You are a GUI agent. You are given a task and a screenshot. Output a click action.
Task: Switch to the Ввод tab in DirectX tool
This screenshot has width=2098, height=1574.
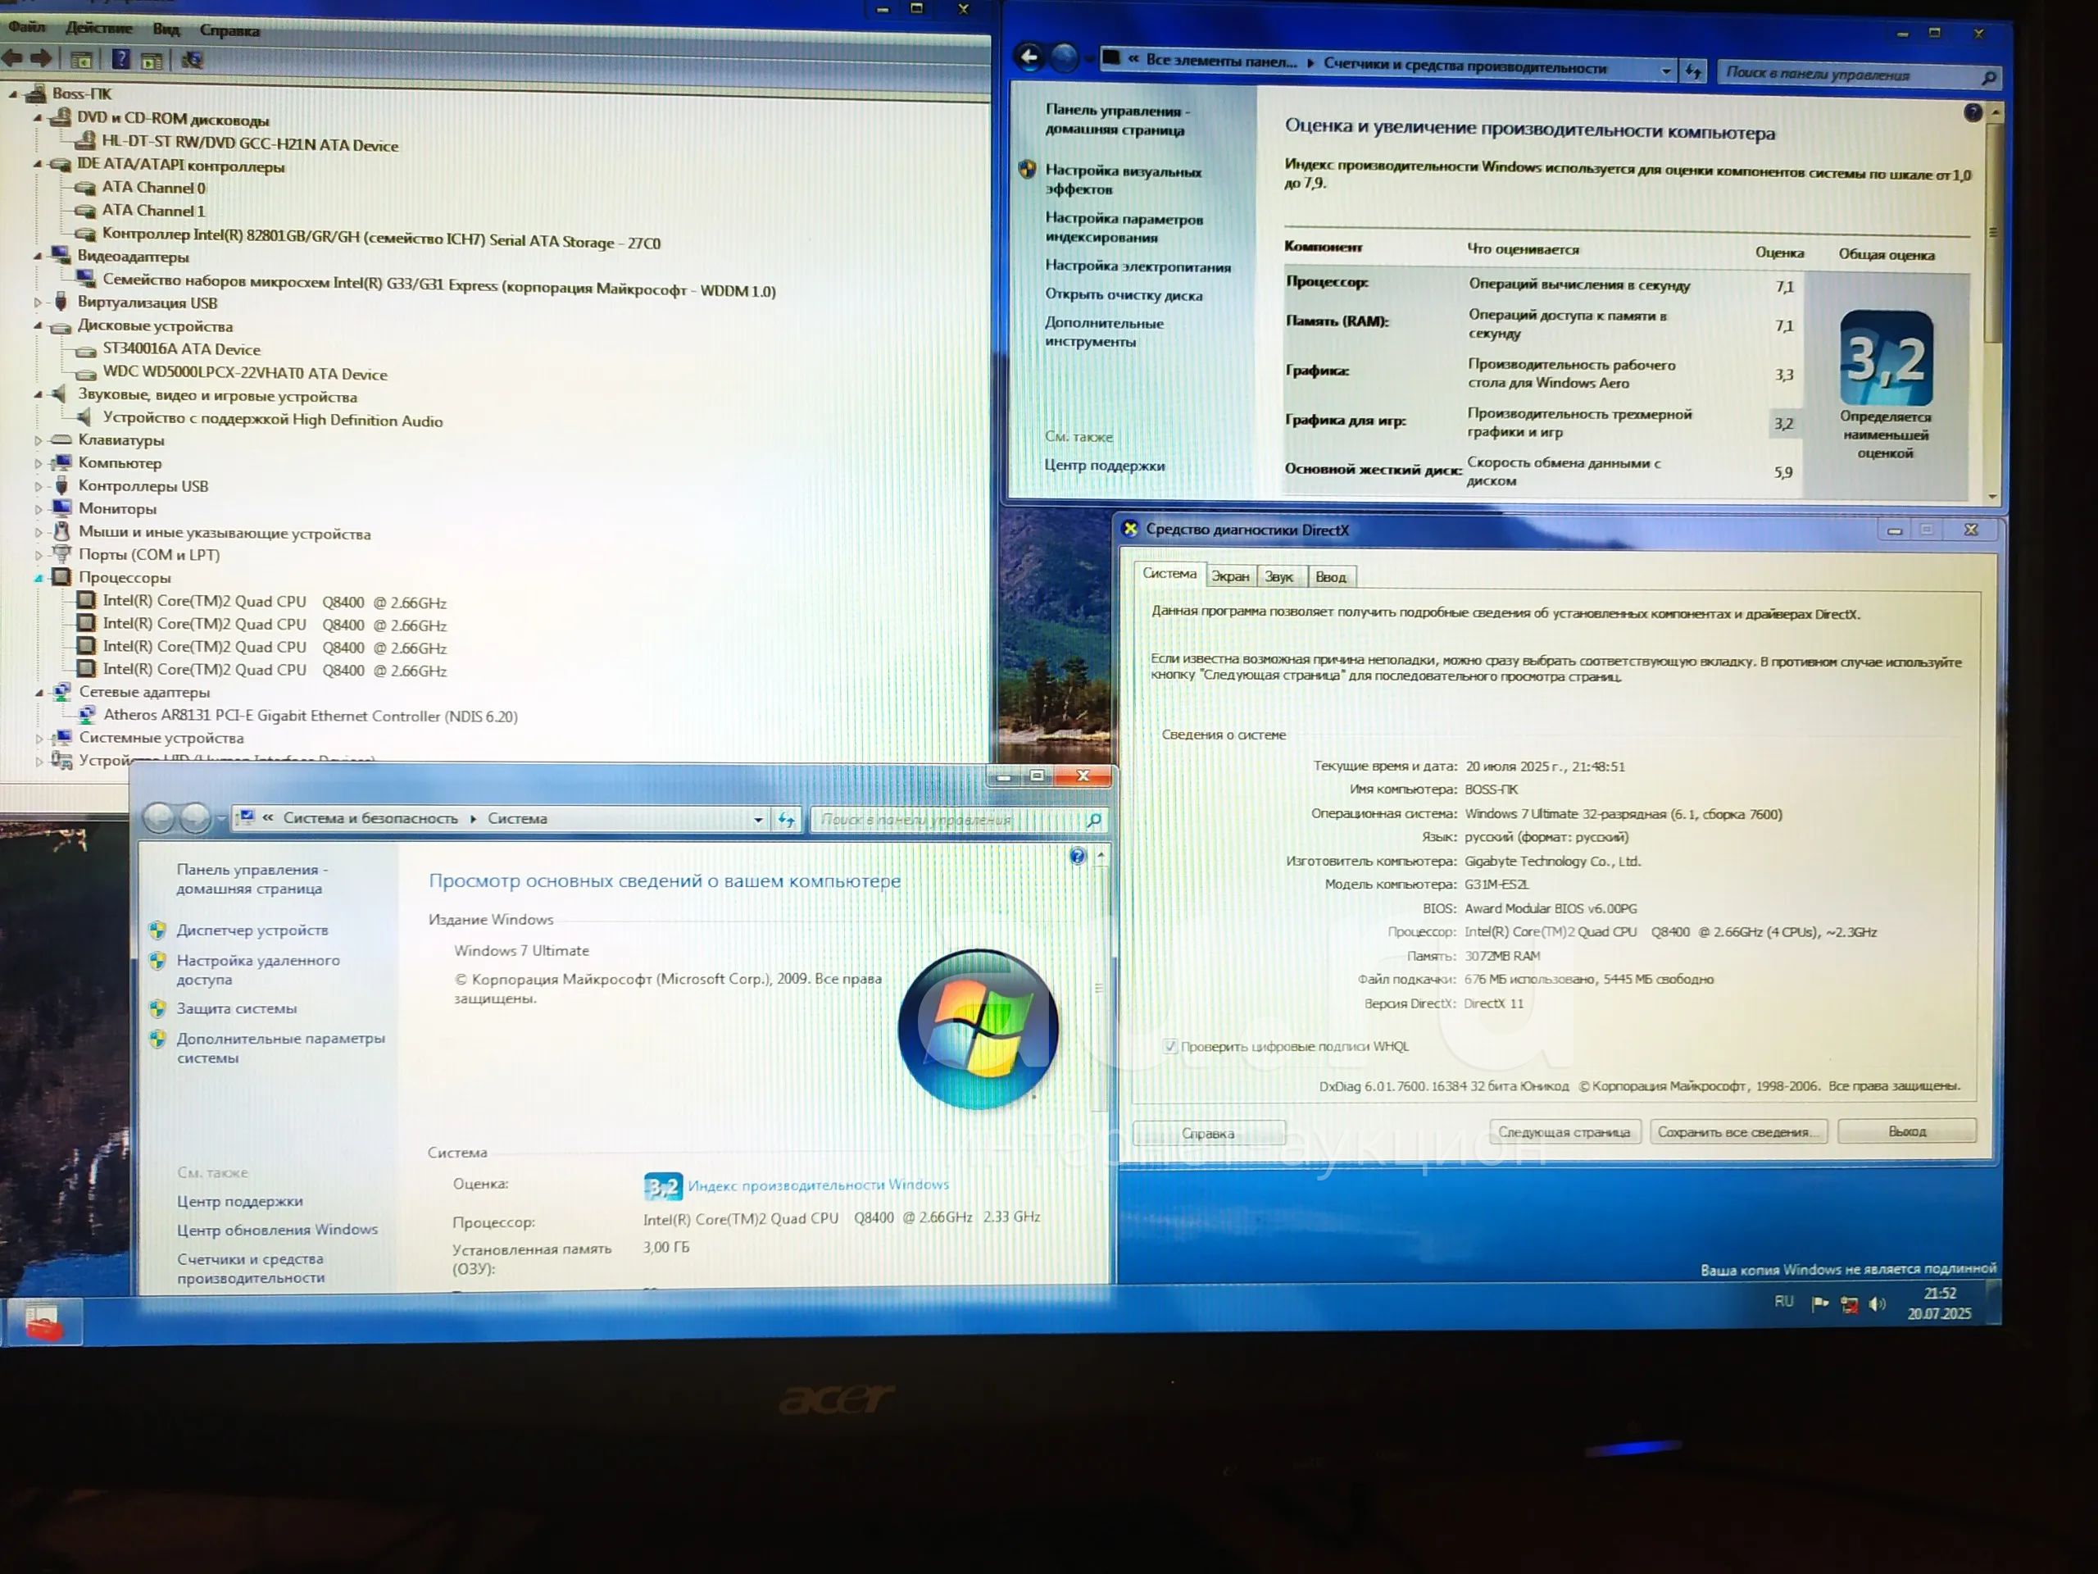click(1330, 577)
